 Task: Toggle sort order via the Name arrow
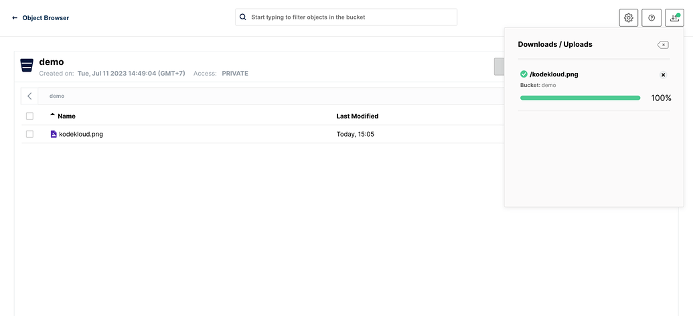(53, 115)
